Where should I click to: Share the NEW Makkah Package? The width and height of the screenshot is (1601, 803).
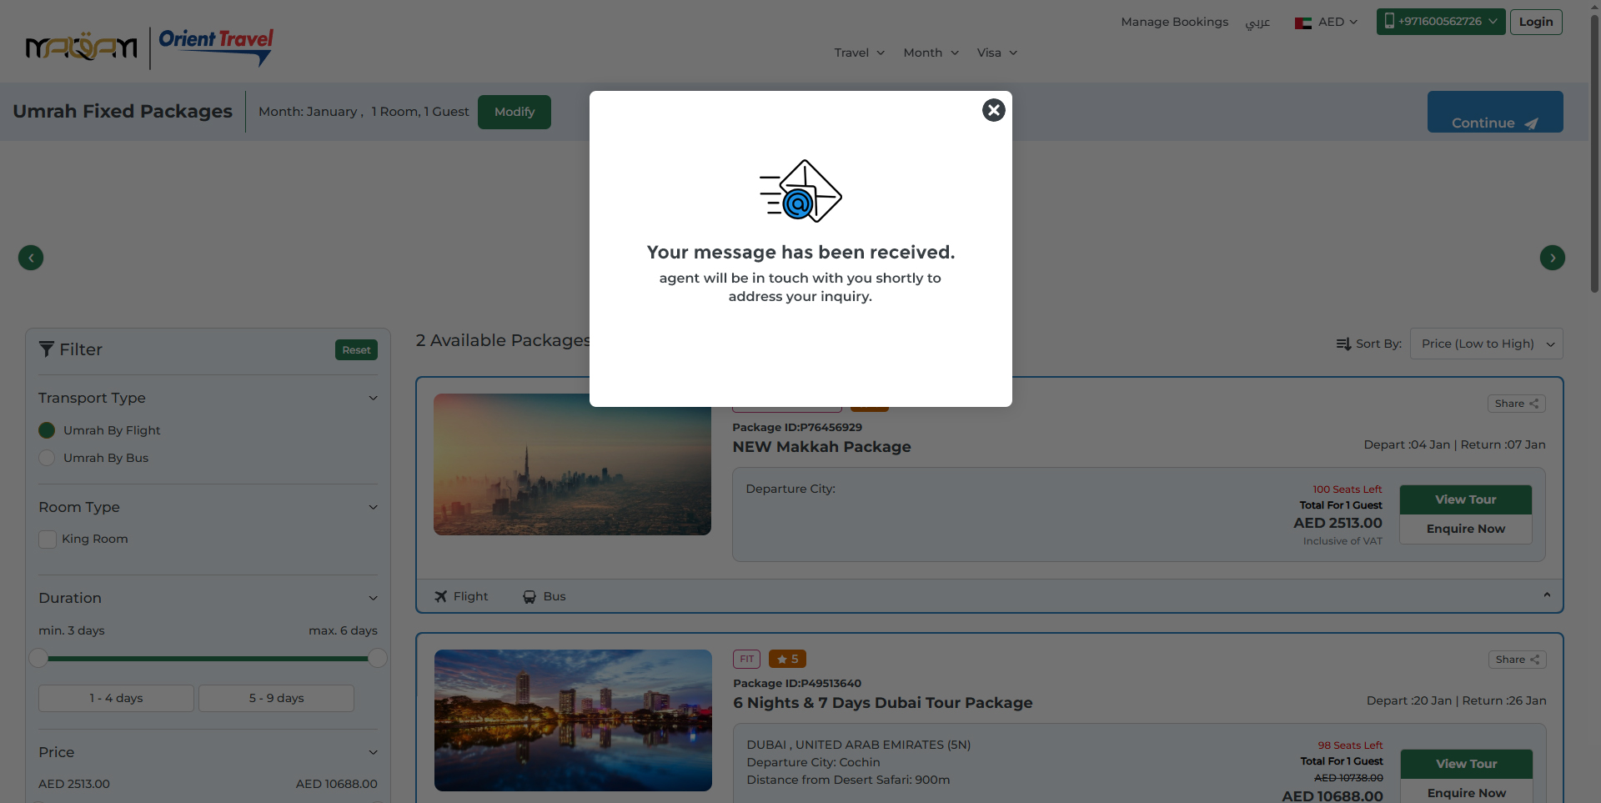click(x=1516, y=404)
